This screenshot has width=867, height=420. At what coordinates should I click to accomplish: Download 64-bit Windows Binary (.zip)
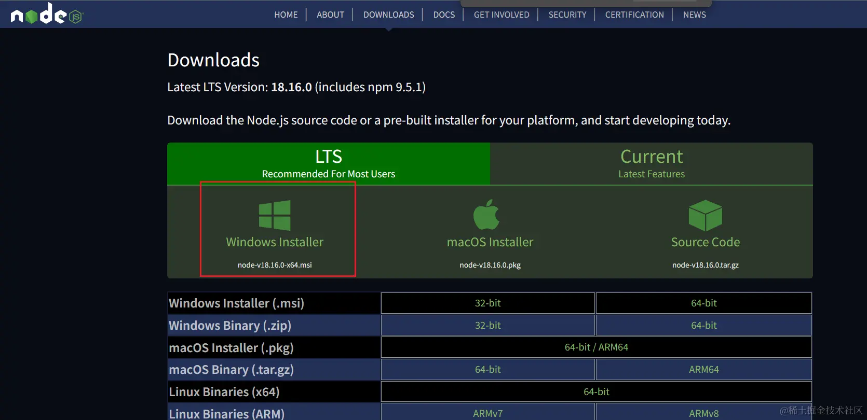coord(704,325)
